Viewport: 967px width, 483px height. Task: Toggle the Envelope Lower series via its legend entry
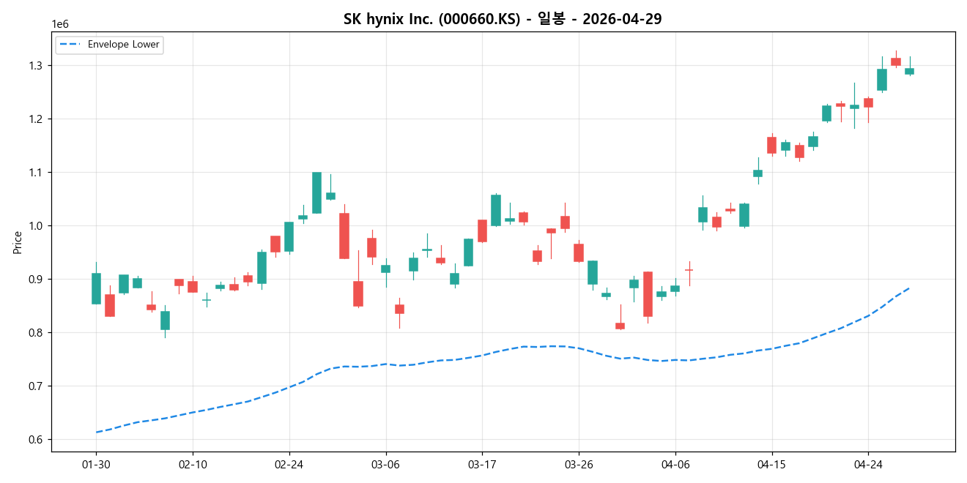coord(117,44)
